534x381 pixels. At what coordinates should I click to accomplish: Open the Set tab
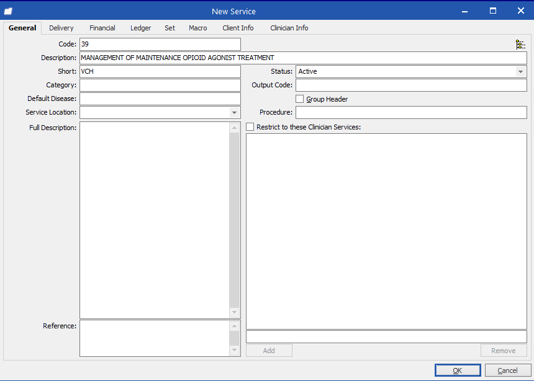(170, 28)
